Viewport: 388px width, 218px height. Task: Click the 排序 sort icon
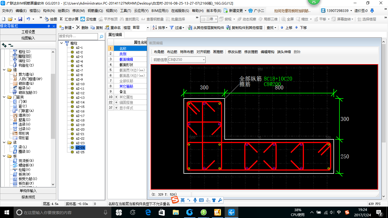(x=155, y=28)
